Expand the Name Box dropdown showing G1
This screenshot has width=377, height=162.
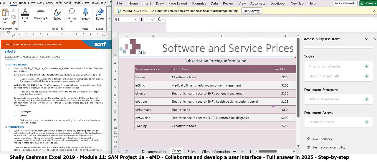[x=136, y=19]
